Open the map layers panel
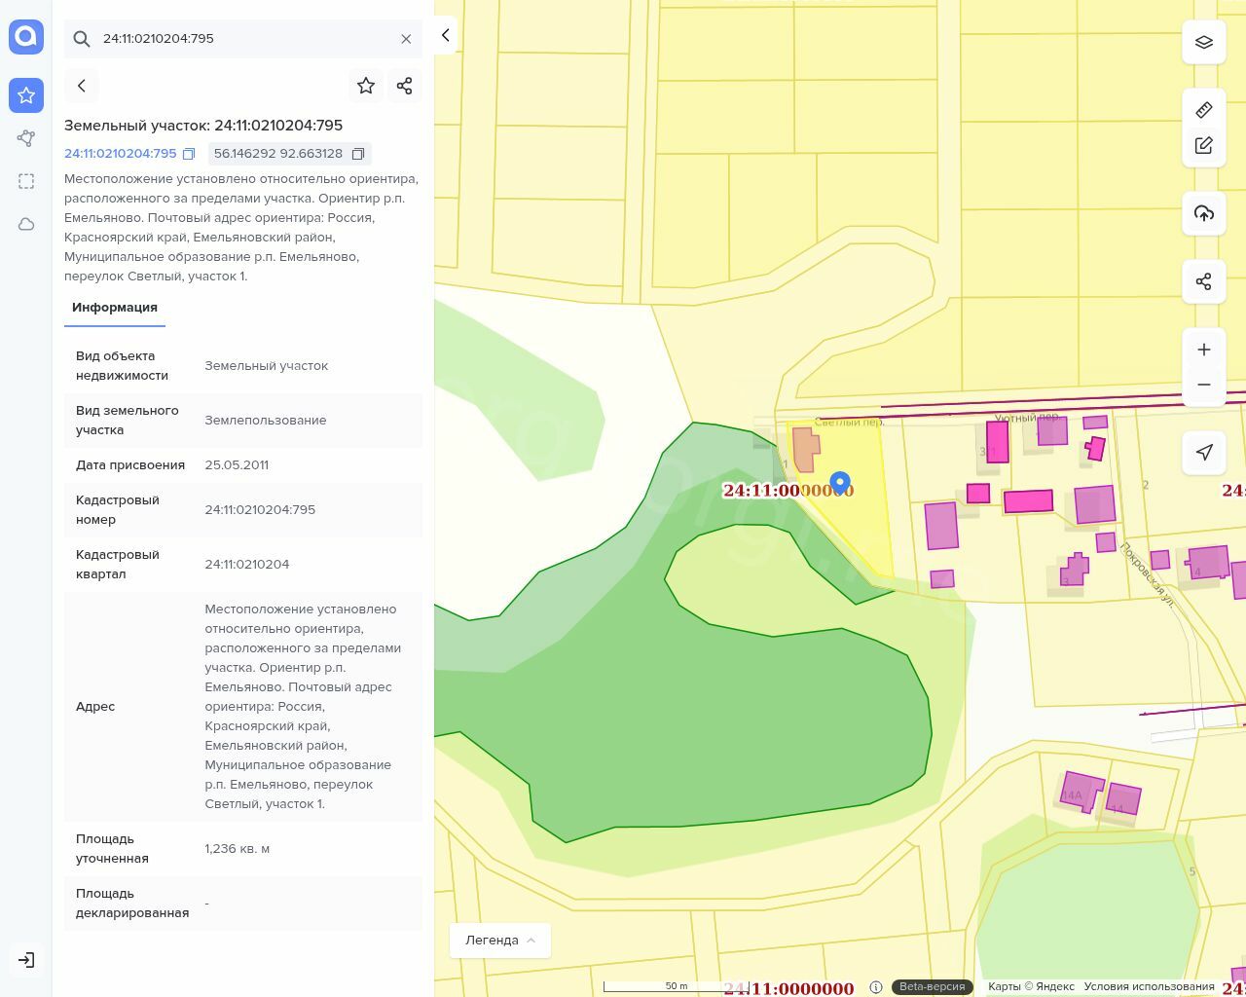This screenshot has height=997, width=1246. coord(1203,42)
